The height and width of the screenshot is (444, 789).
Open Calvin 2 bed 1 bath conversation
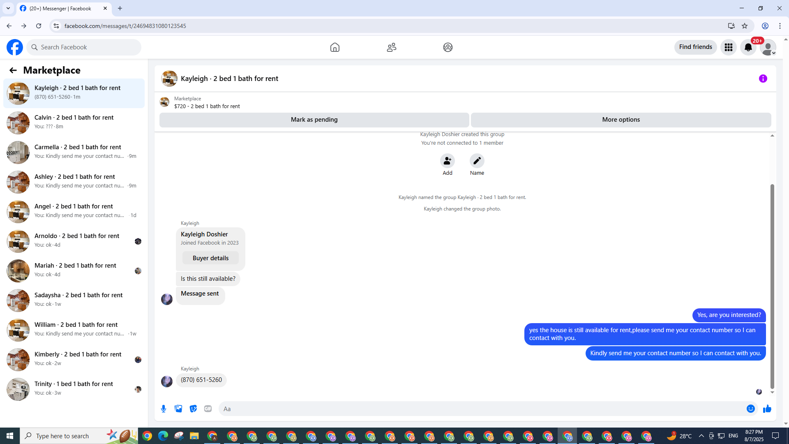[x=74, y=123]
